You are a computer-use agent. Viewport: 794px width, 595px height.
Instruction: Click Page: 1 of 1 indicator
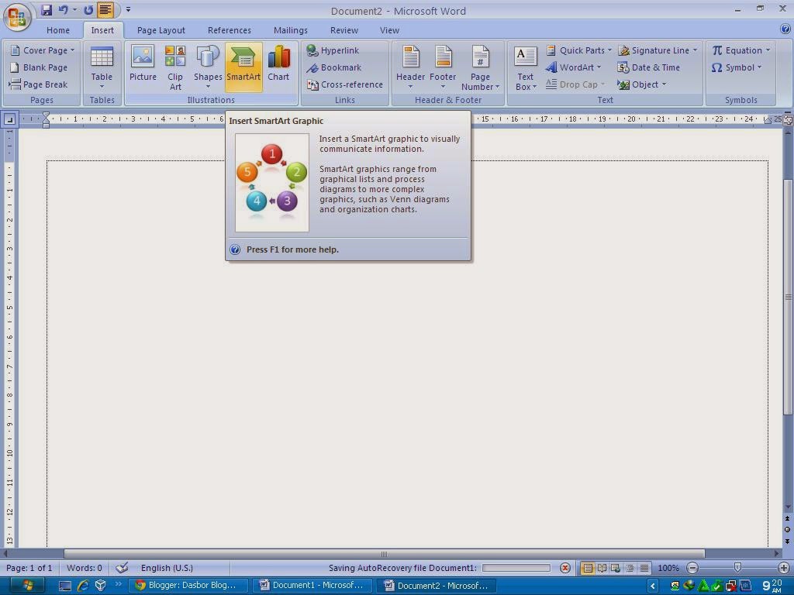pyautogui.click(x=29, y=568)
